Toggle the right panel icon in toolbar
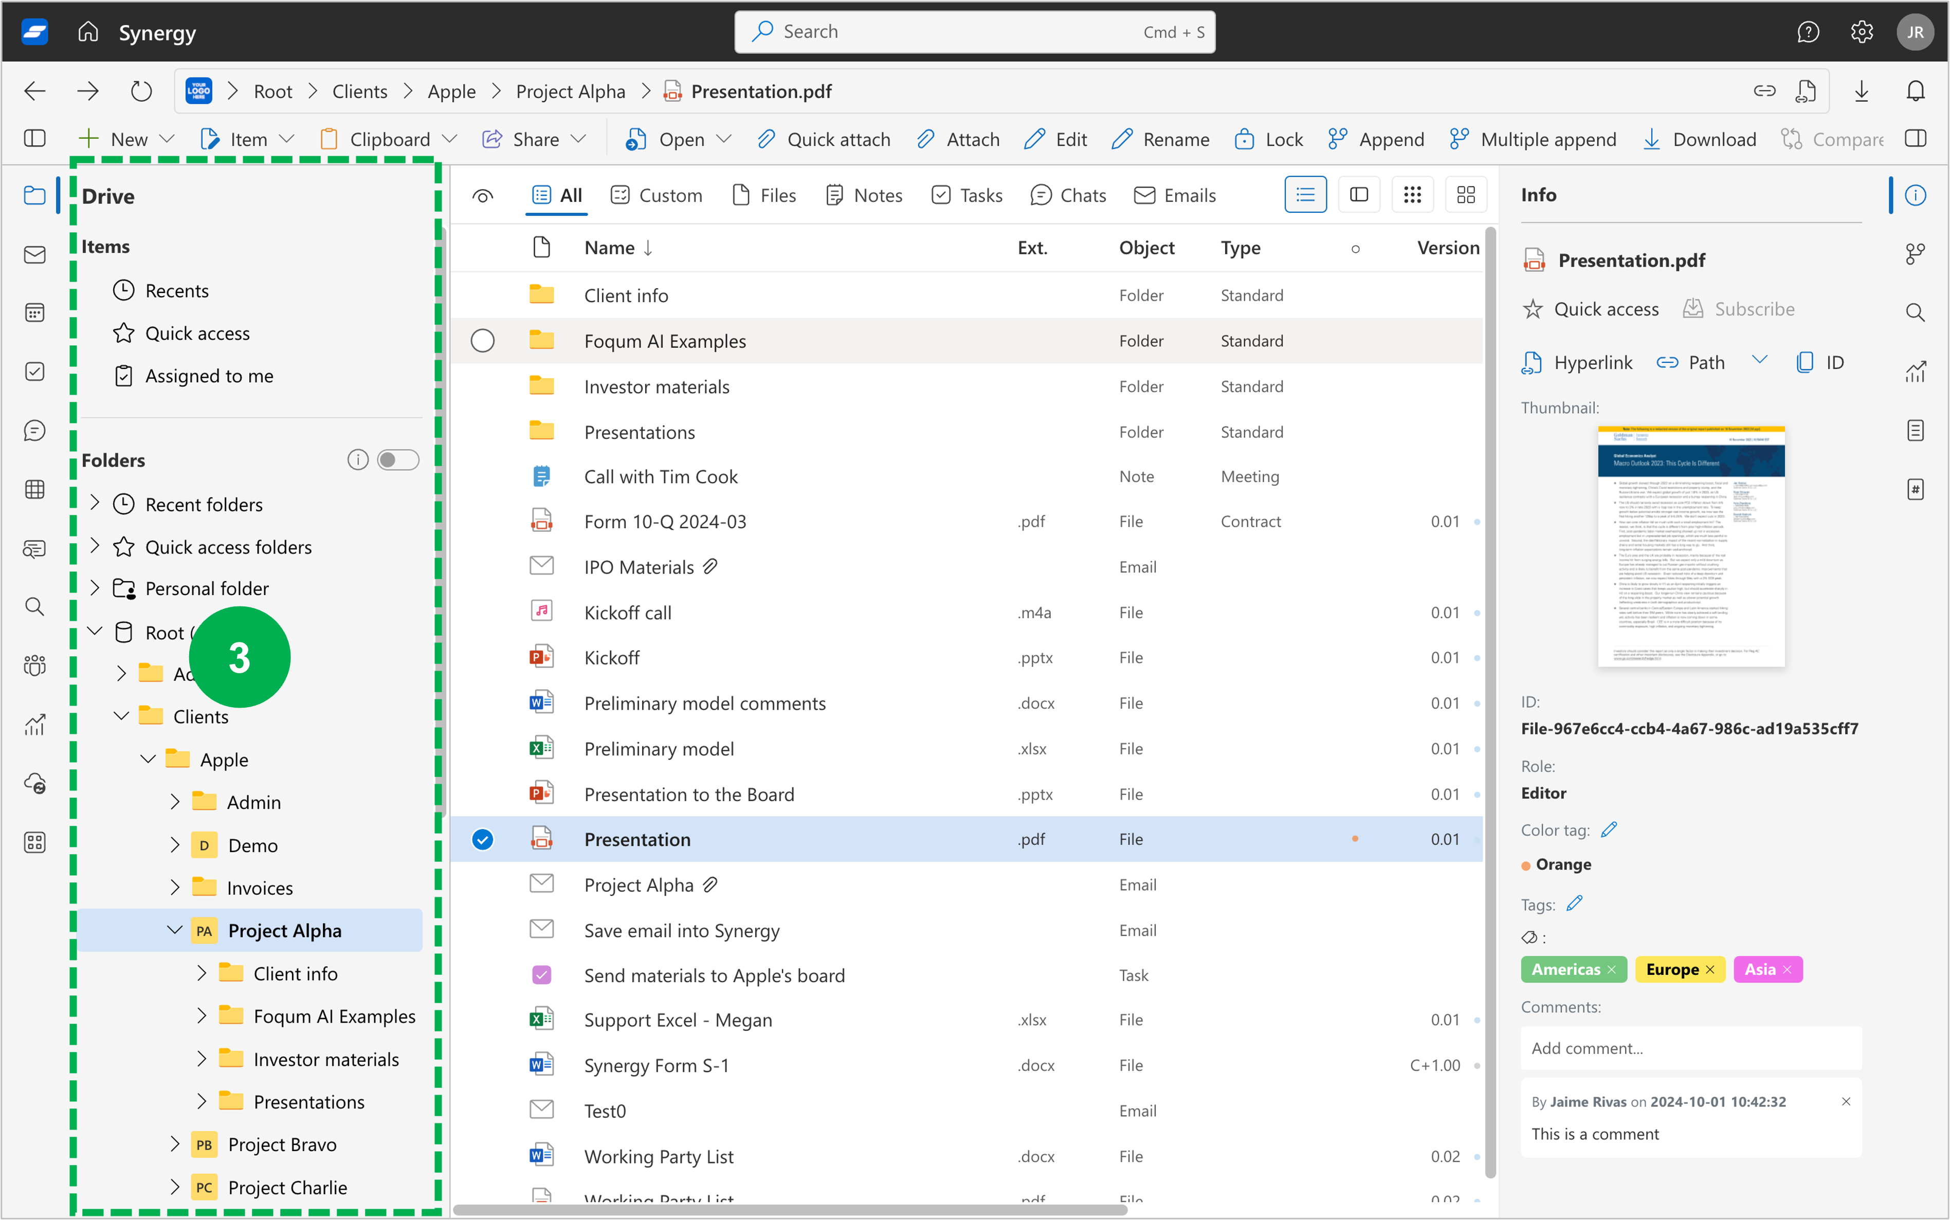 [1916, 139]
